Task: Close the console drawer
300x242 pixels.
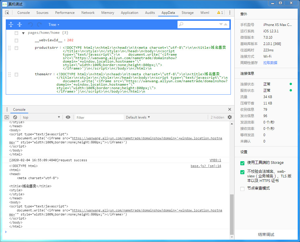Action: point(230,109)
